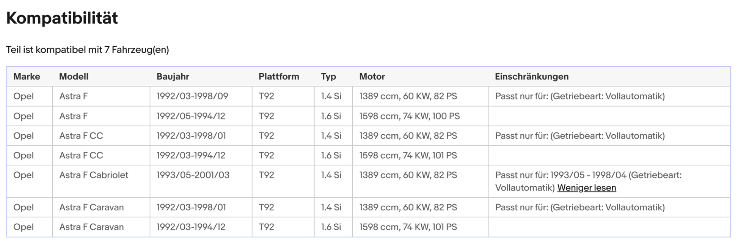This screenshot has width=738, height=241.
Task: Select the 'Typ' column header
Action: click(x=328, y=76)
